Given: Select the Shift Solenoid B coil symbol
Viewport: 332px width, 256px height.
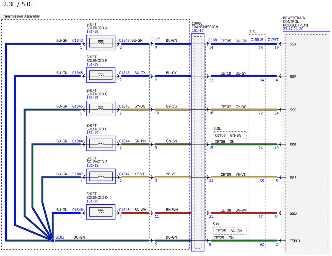Looking at the screenshot, I should pyautogui.click(x=101, y=143).
